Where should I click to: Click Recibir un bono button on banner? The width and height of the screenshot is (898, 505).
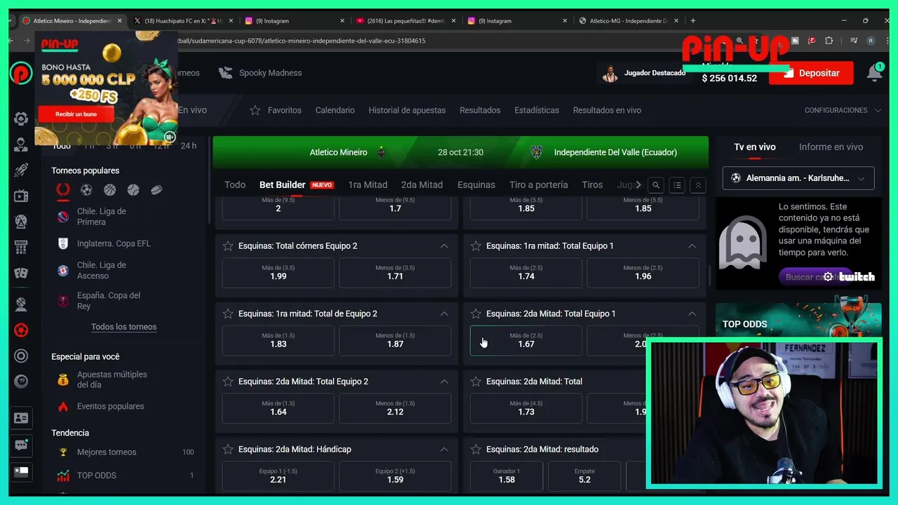[76, 114]
